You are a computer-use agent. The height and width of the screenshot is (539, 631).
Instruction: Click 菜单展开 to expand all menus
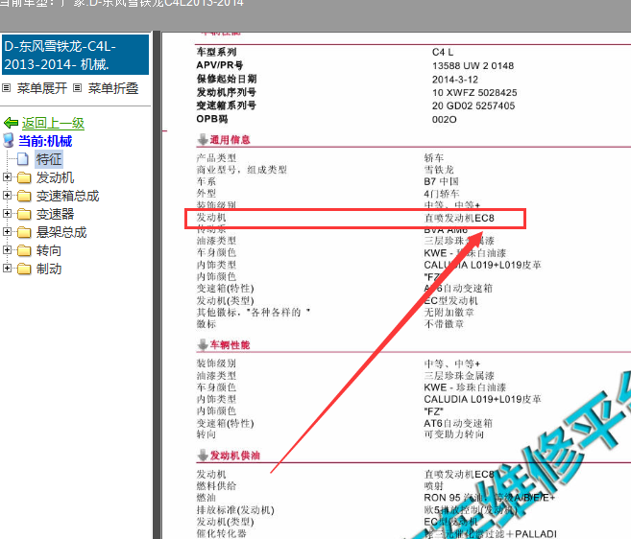(42, 88)
